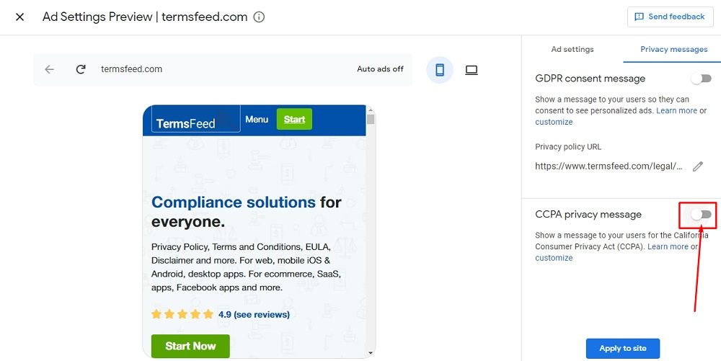Open Learn more link under GDPR
721x361 pixels.
pyautogui.click(x=676, y=111)
